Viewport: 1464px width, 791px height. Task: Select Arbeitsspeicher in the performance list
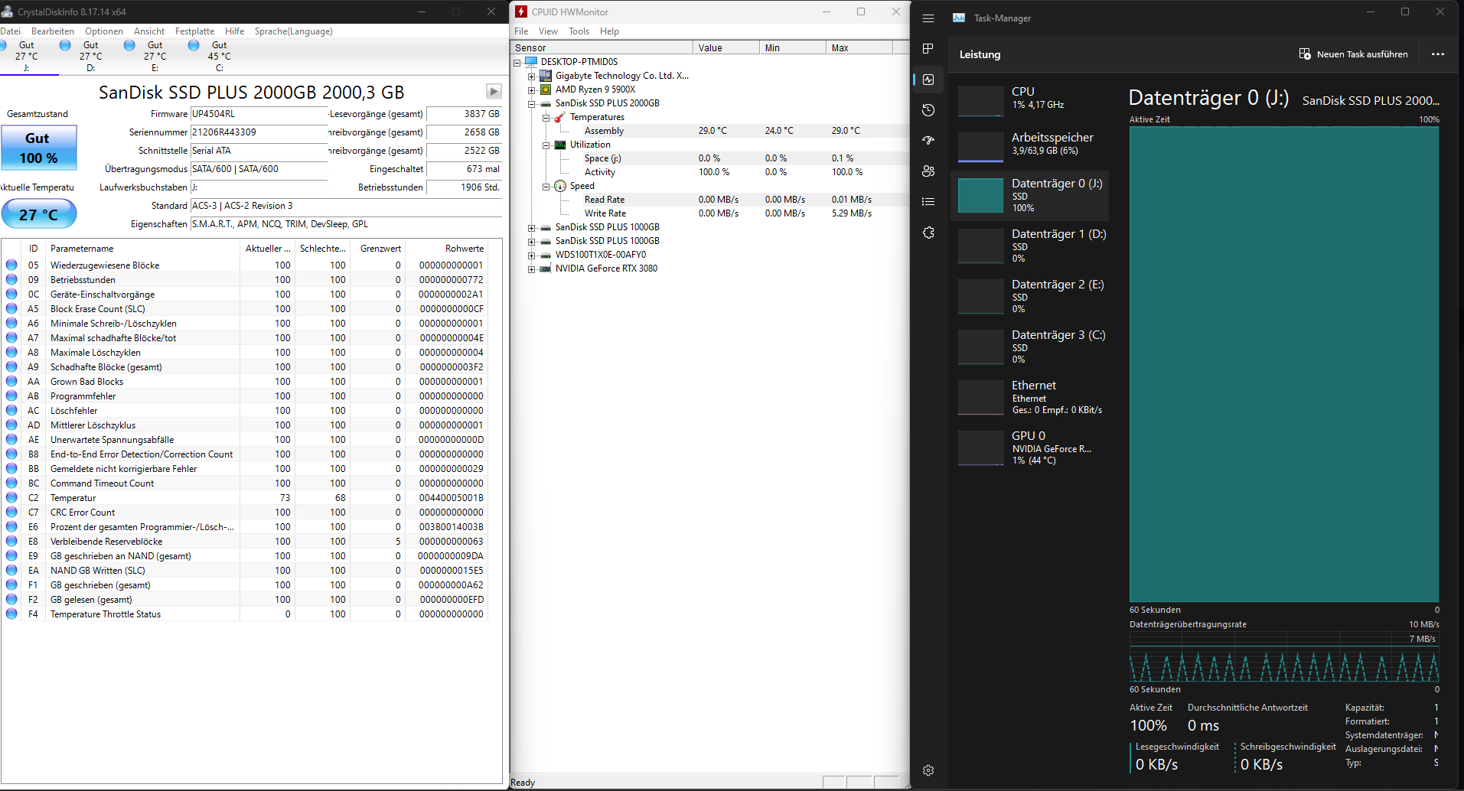pos(1029,144)
